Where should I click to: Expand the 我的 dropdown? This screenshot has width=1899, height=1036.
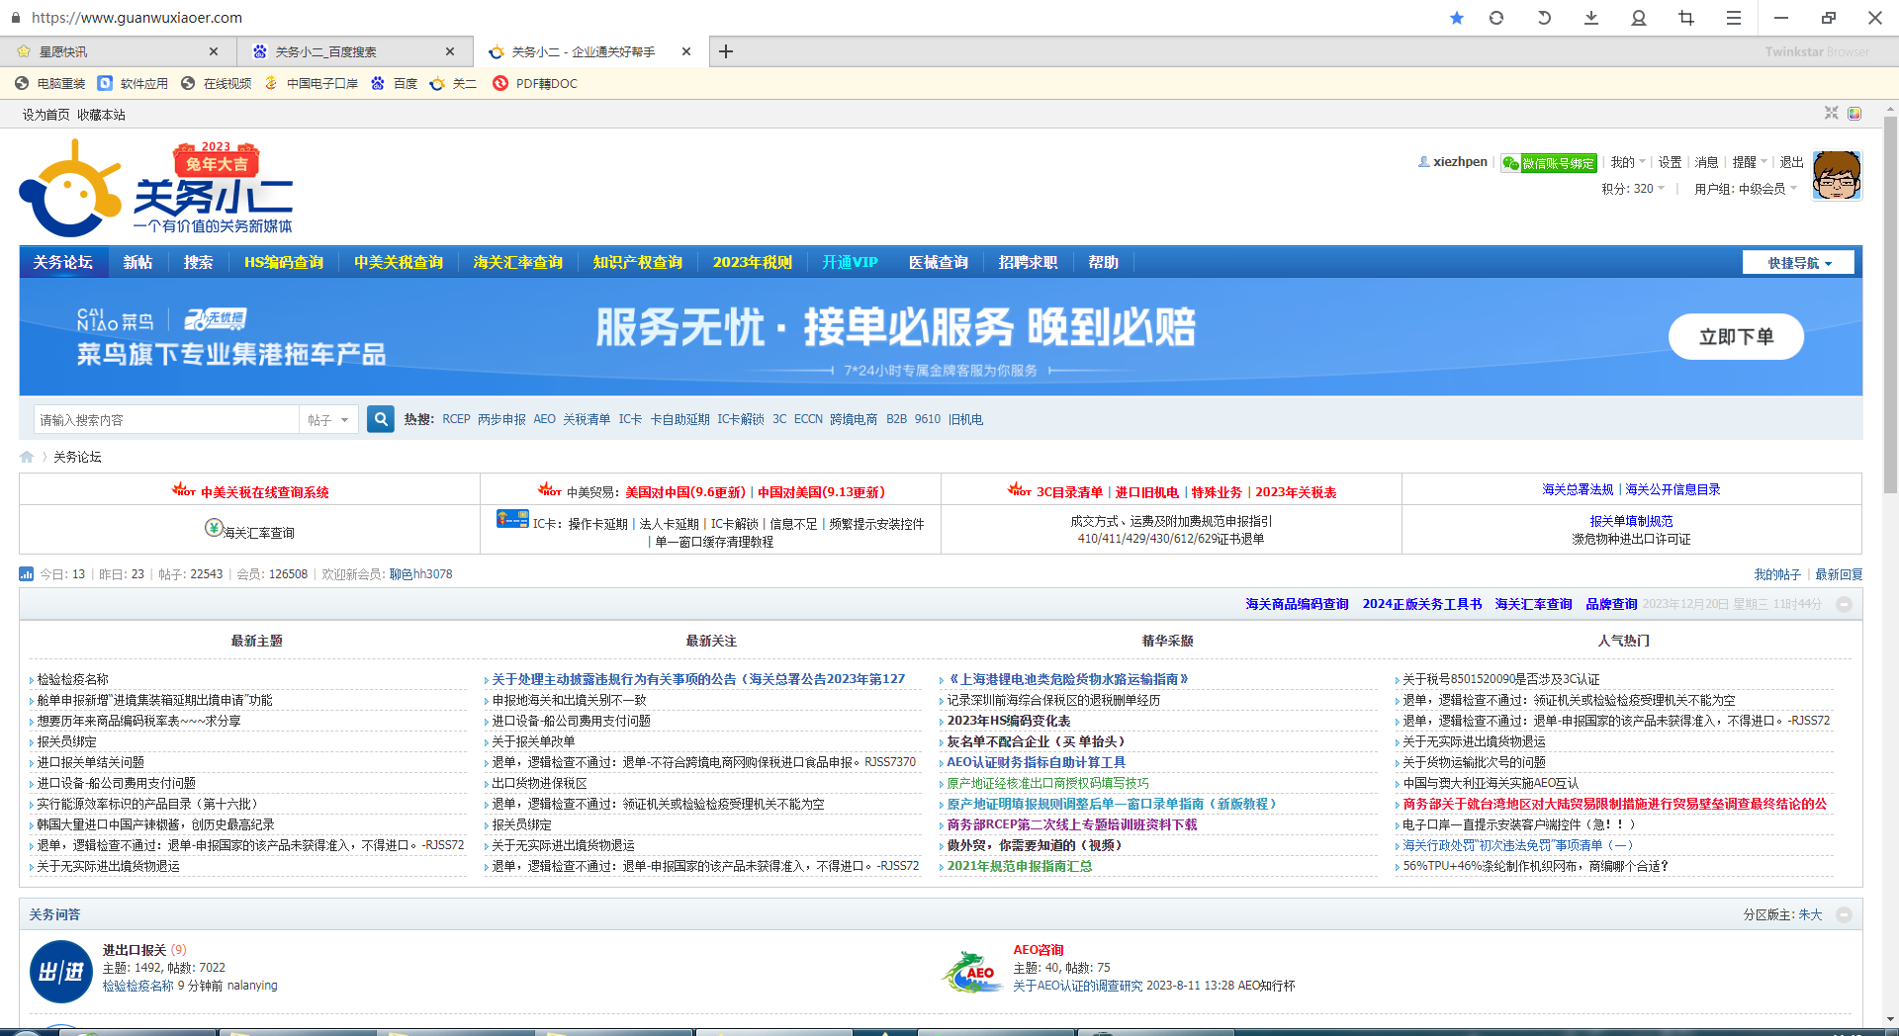tap(1627, 162)
